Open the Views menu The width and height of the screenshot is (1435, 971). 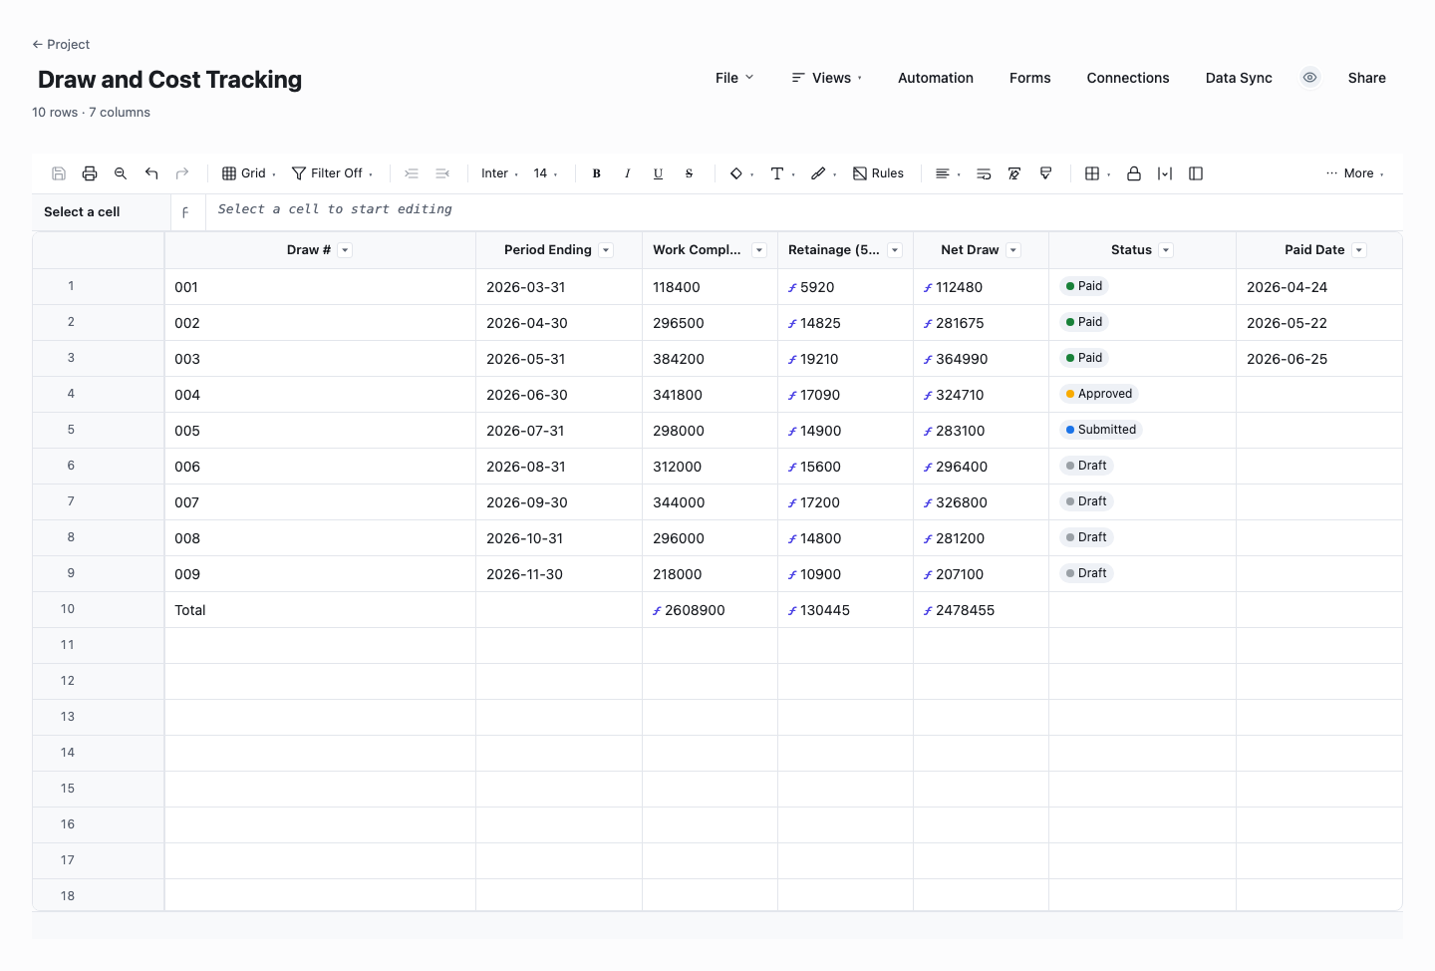click(826, 78)
